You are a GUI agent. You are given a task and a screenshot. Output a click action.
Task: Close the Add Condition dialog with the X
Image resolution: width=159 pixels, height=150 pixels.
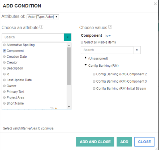(155, 4)
